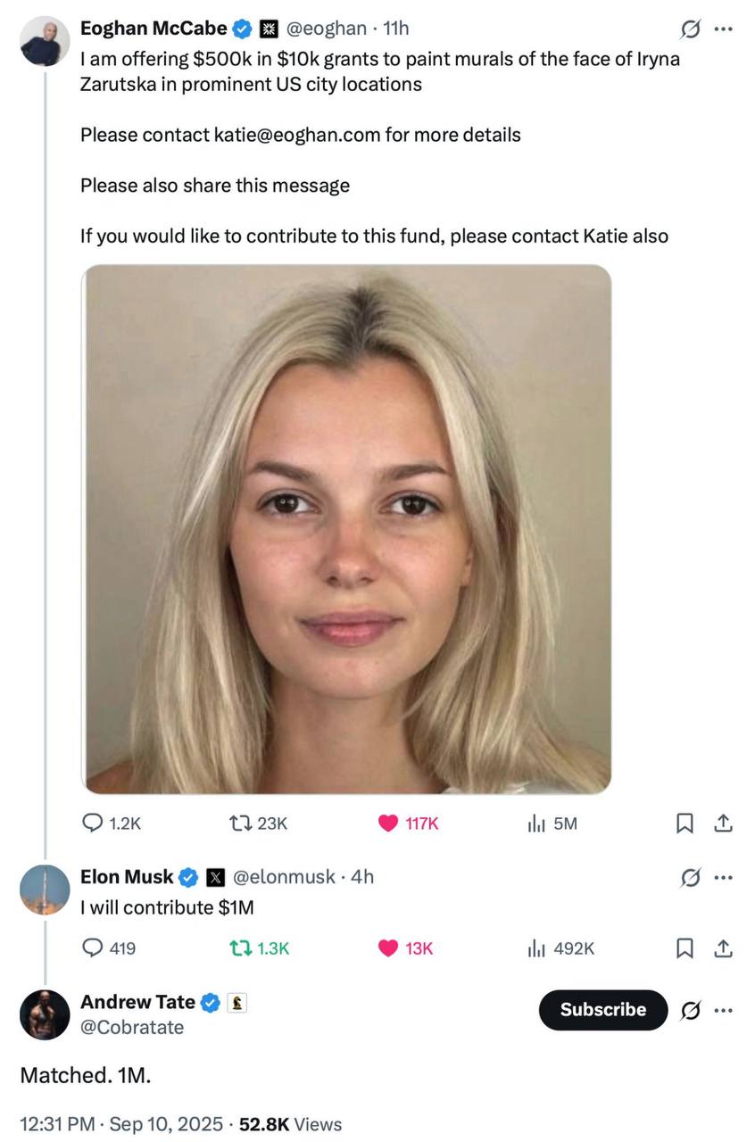Screen dimensions: 755x1142
Task: Bookmark Elon Musk's reply
Action: [684, 948]
